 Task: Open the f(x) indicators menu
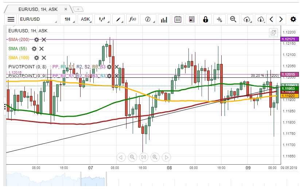pos(133,19)
